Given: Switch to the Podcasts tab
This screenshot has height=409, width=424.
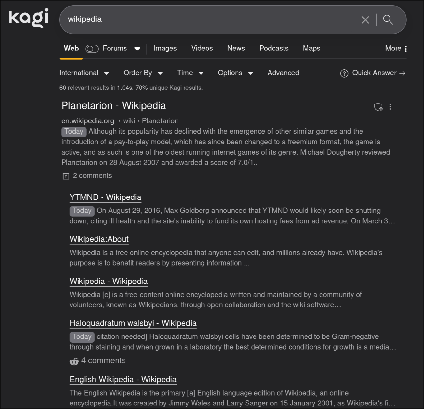Looking at the screenshot, I should coord(274,48).
